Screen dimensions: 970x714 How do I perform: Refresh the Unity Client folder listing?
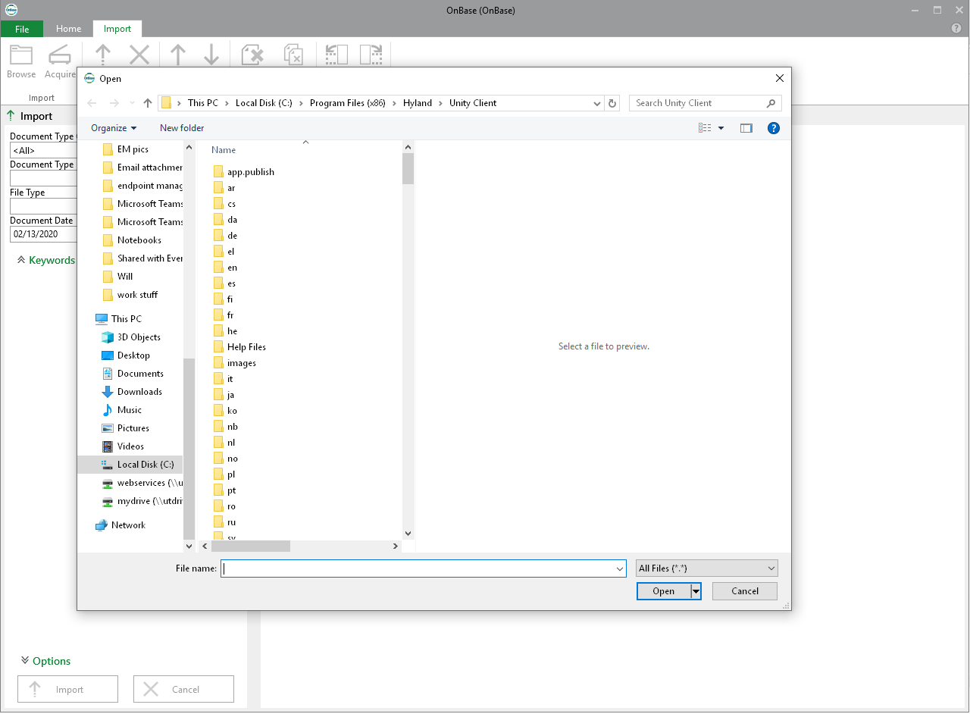(x=613, y=103)
